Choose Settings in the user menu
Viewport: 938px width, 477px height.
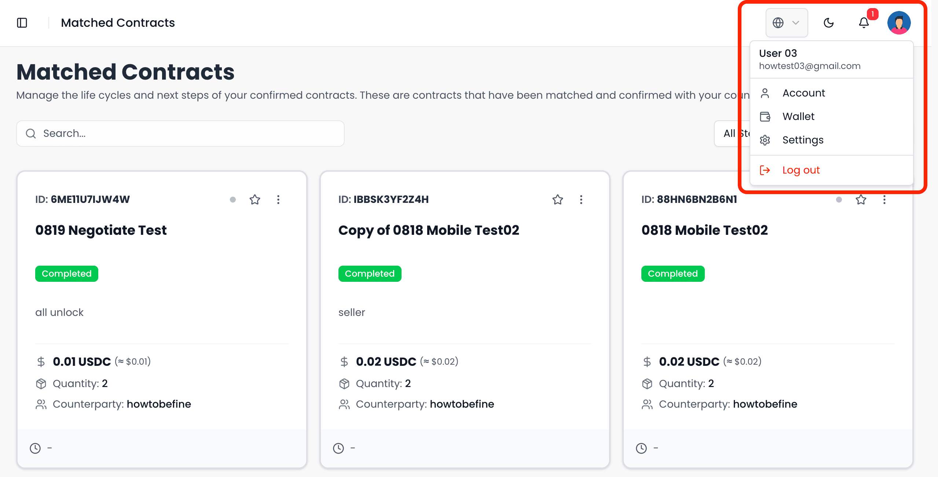803,140
